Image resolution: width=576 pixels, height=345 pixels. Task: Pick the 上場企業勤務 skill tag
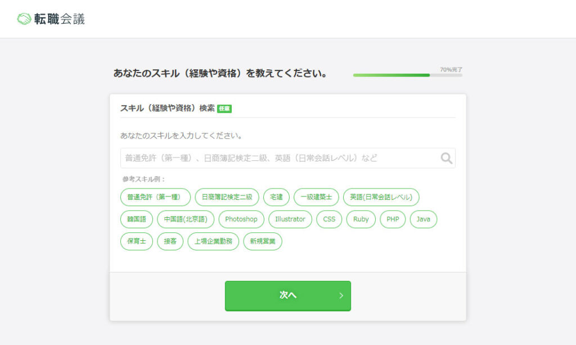click(x=213, y=241)
